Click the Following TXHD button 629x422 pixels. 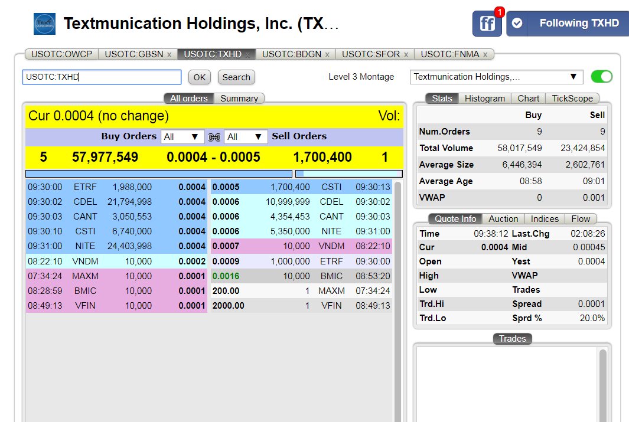[x=568, y=24]
